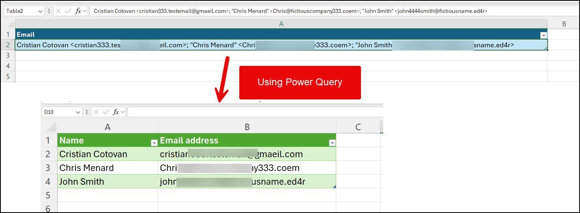Screen dimensions: 580x213
Task: Open Insert Function fx in the top formula bar
Action: [x=78, y=11]
